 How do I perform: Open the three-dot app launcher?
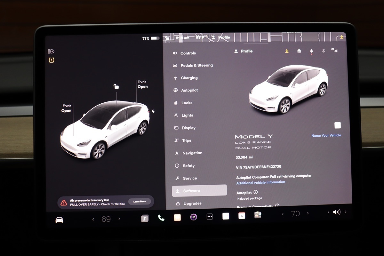[x=210, y=217]
